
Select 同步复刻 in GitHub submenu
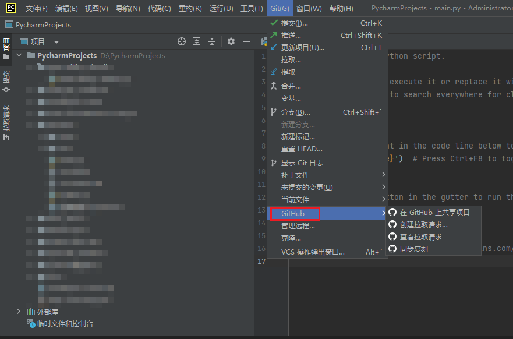(x=433, y=249)
